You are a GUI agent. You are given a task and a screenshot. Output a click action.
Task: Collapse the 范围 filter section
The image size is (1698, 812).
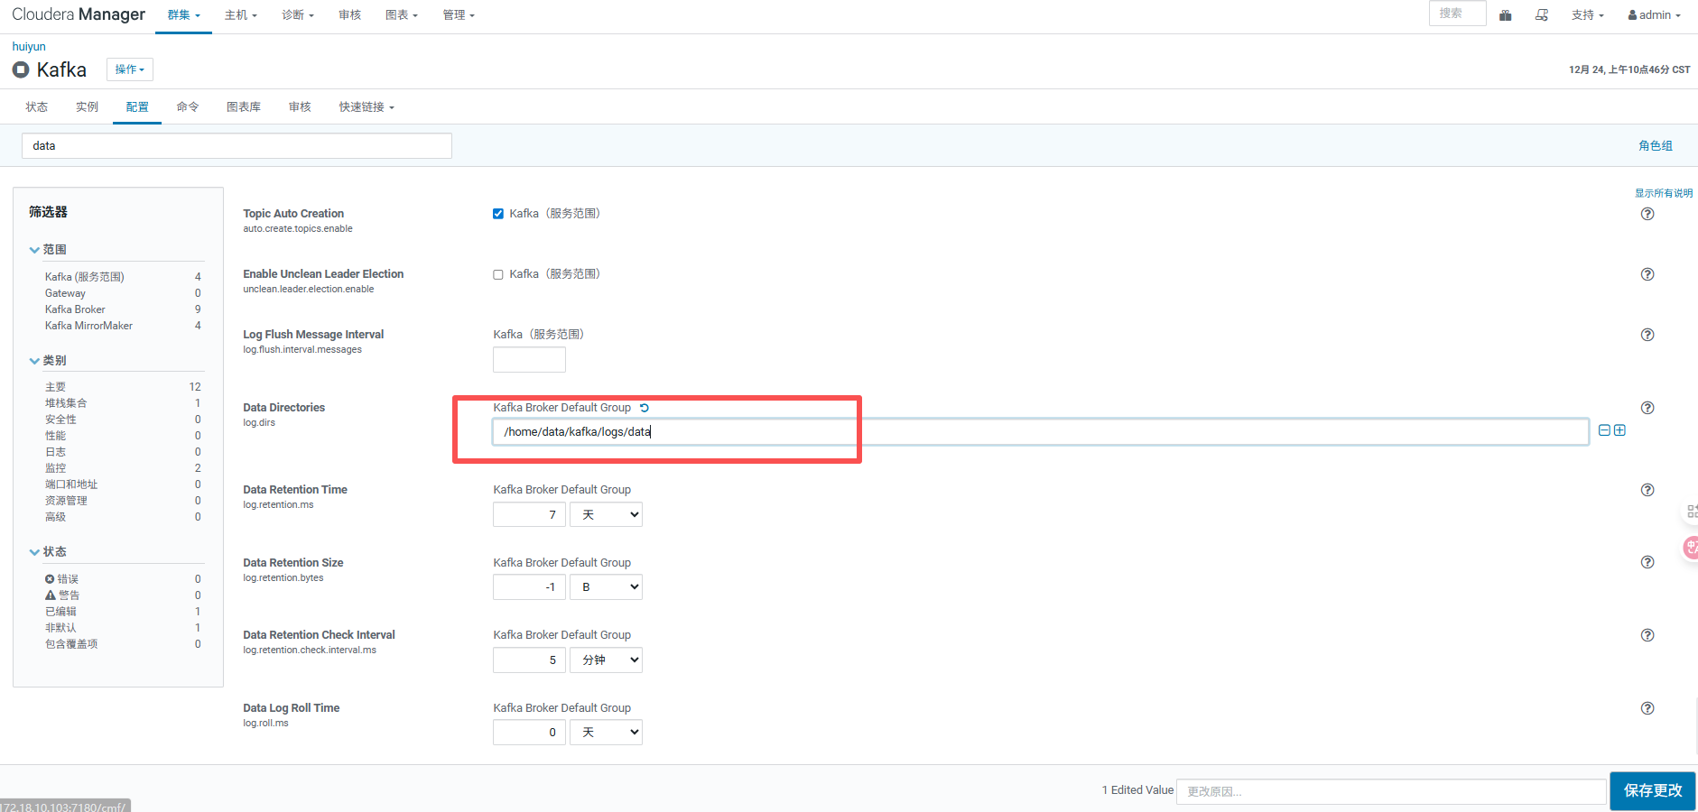[48, 250]
